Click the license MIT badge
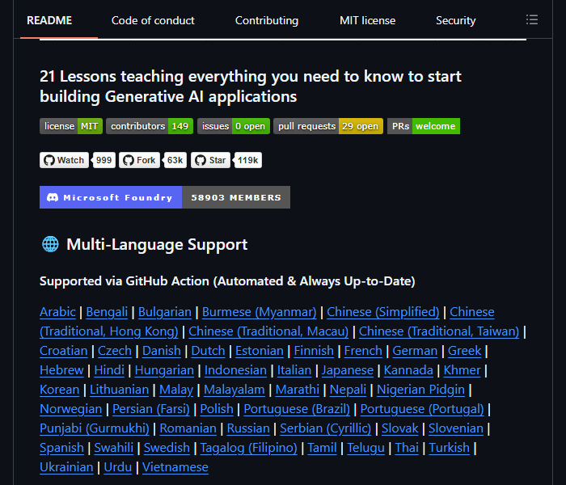This screenshot has width=566, height=485. click(71, 126)
